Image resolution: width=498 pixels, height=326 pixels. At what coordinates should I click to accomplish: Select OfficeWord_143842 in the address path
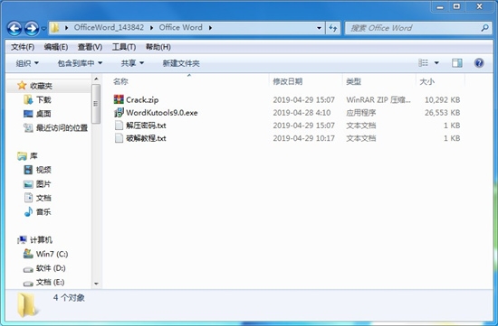pos(109,28)
